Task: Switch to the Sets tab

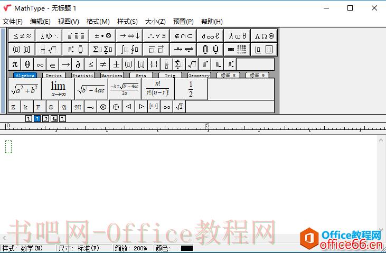Action: pos(141,75)
